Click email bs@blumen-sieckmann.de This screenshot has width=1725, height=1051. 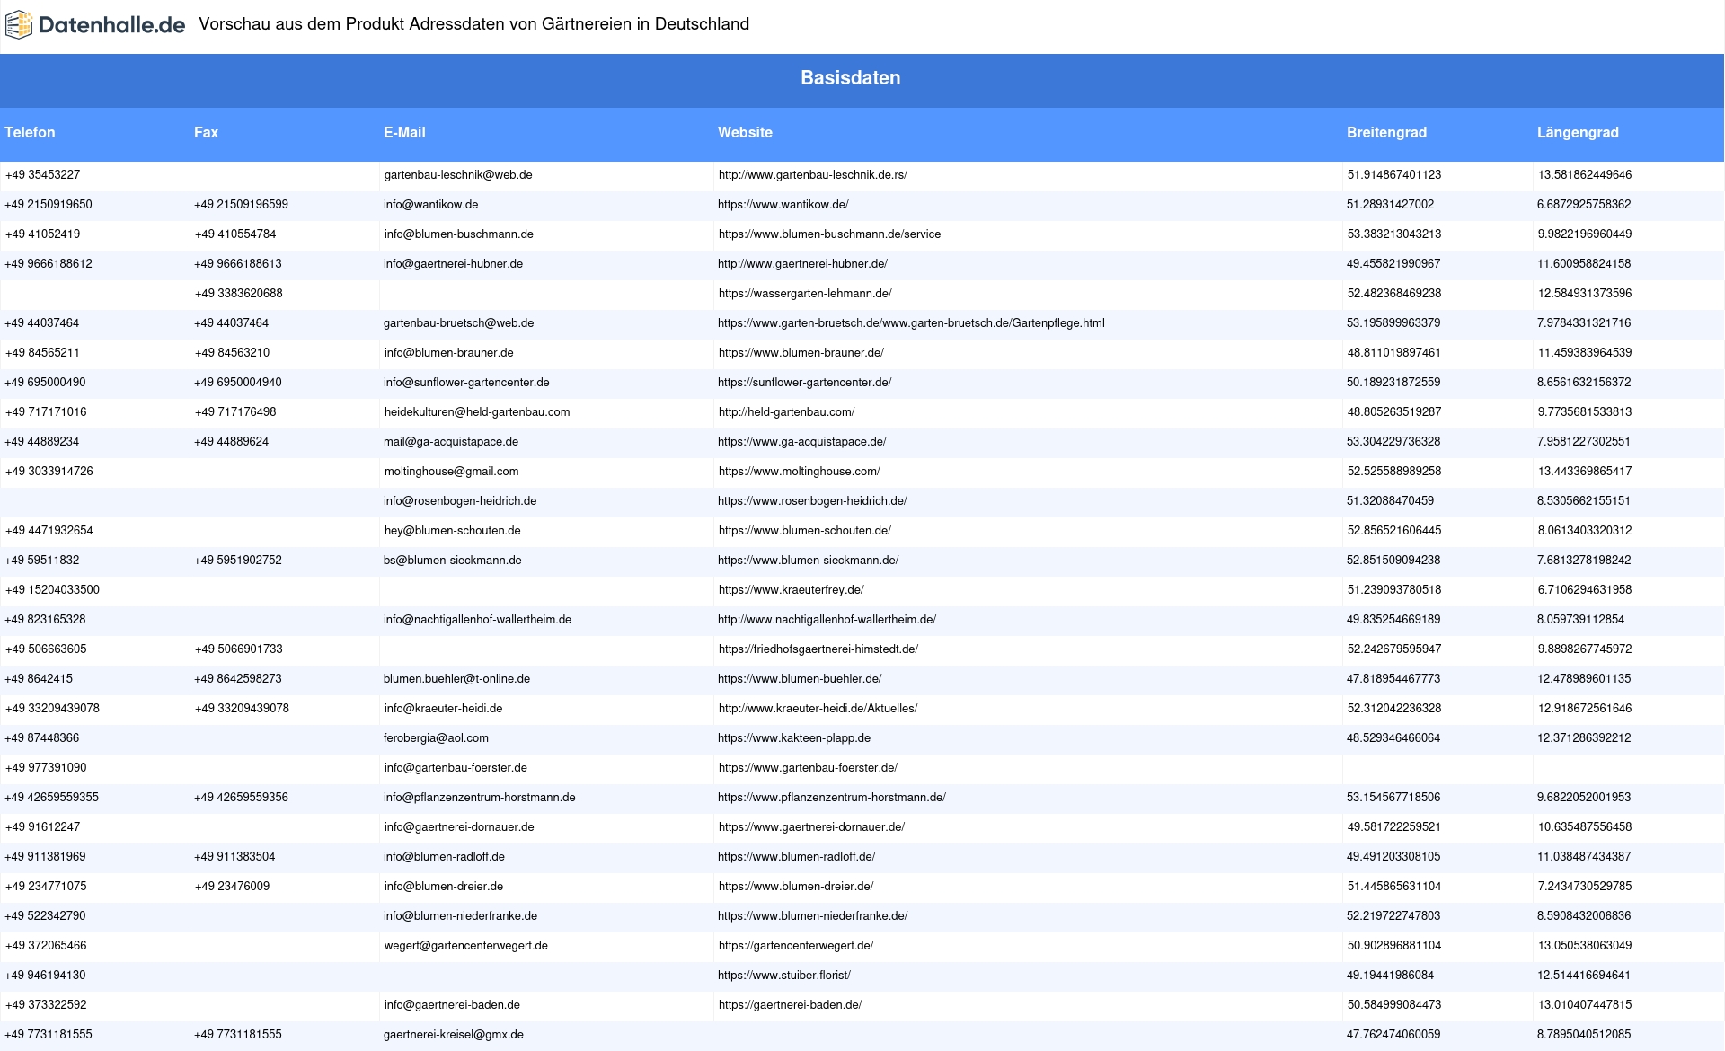pyautogui.click(x=453, y=561)
